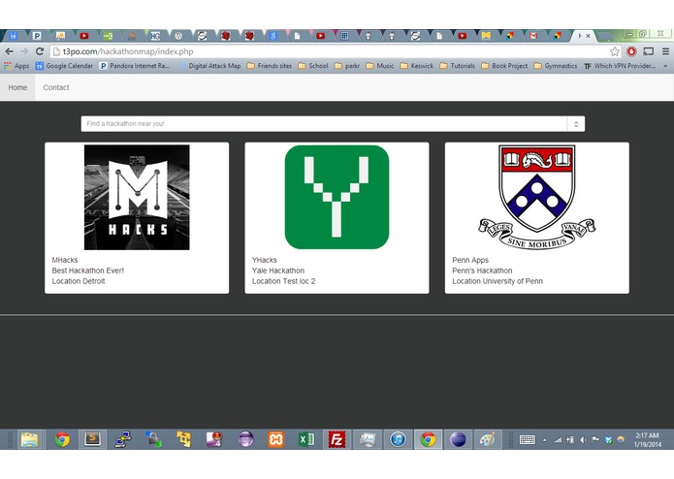Screen dimensions: 674x479
Task: Open Paint palette icon in taskbar
Action: pos(488,439)
